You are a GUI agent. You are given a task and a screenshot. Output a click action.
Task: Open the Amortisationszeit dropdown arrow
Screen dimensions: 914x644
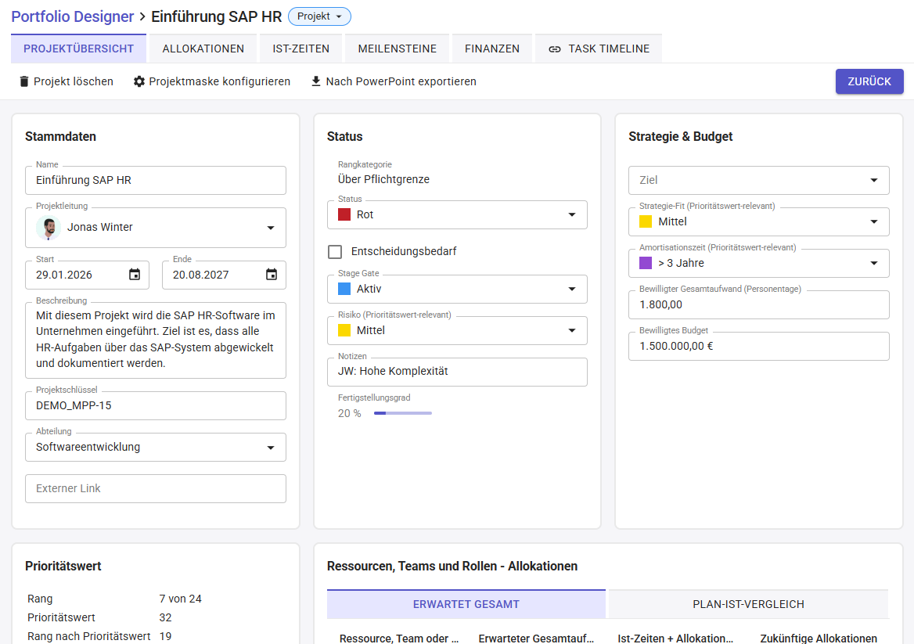pyautogui.click(x=874, y=263)
